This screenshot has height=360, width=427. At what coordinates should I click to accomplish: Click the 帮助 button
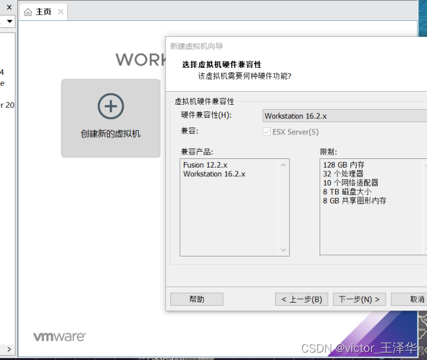pyautogui.click(x=197, y=300)
